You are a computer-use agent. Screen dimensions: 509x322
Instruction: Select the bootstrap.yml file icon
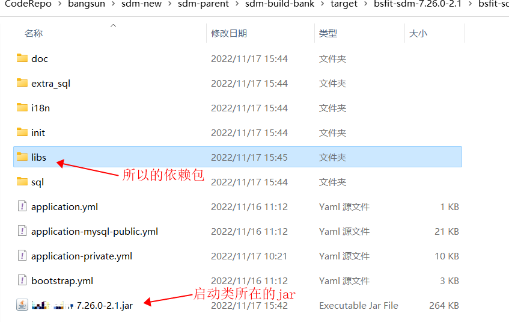(x=22, y=280)
